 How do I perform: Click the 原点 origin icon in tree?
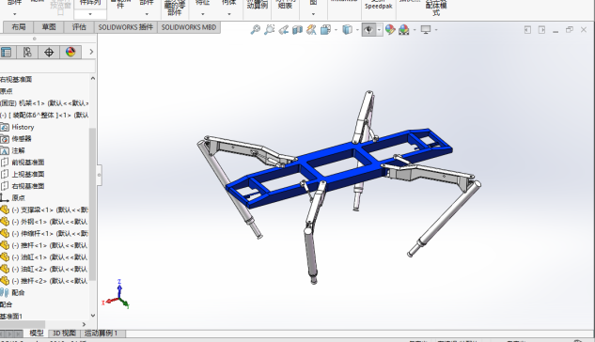coord(4,197)
